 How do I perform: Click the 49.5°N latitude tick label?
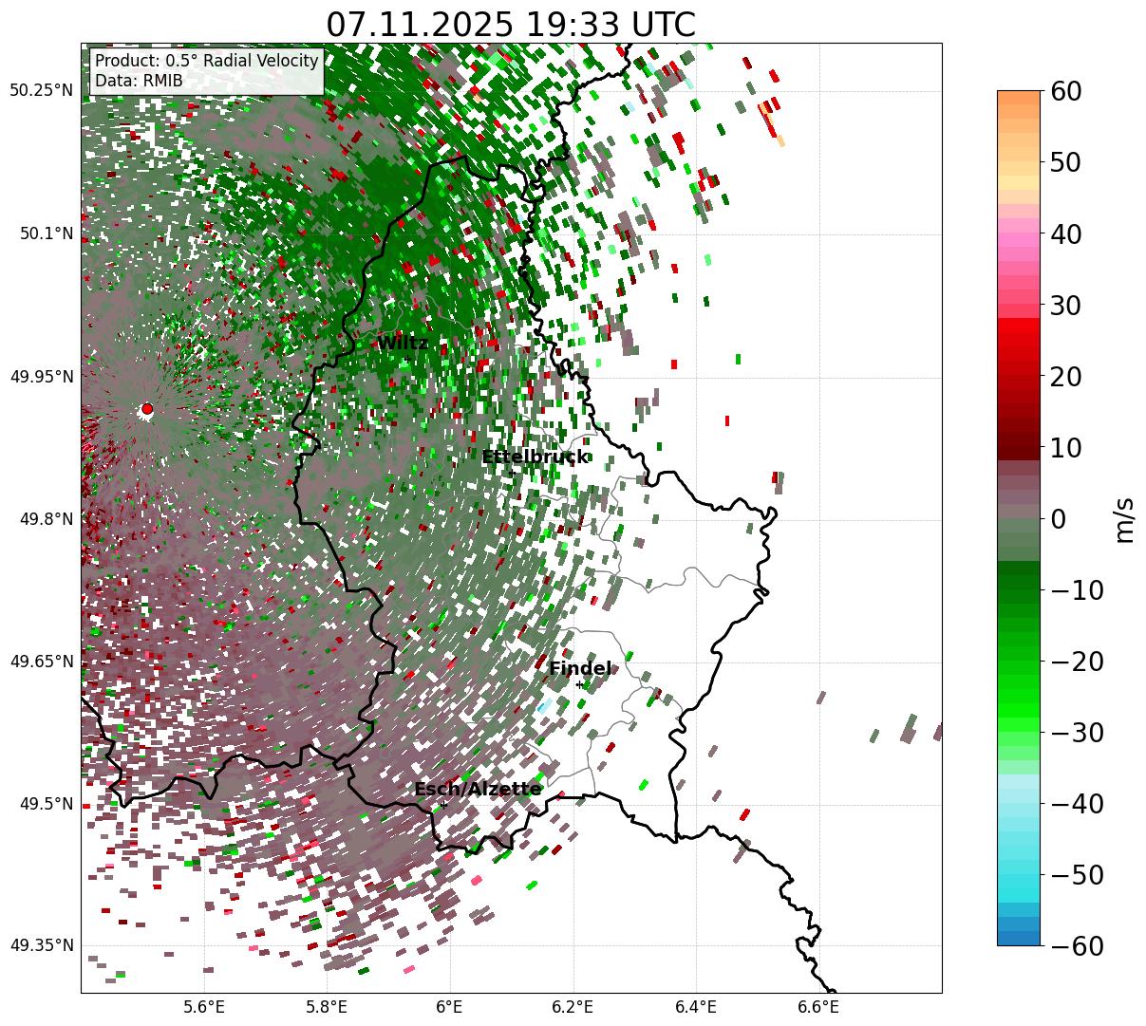coord(46,804)
